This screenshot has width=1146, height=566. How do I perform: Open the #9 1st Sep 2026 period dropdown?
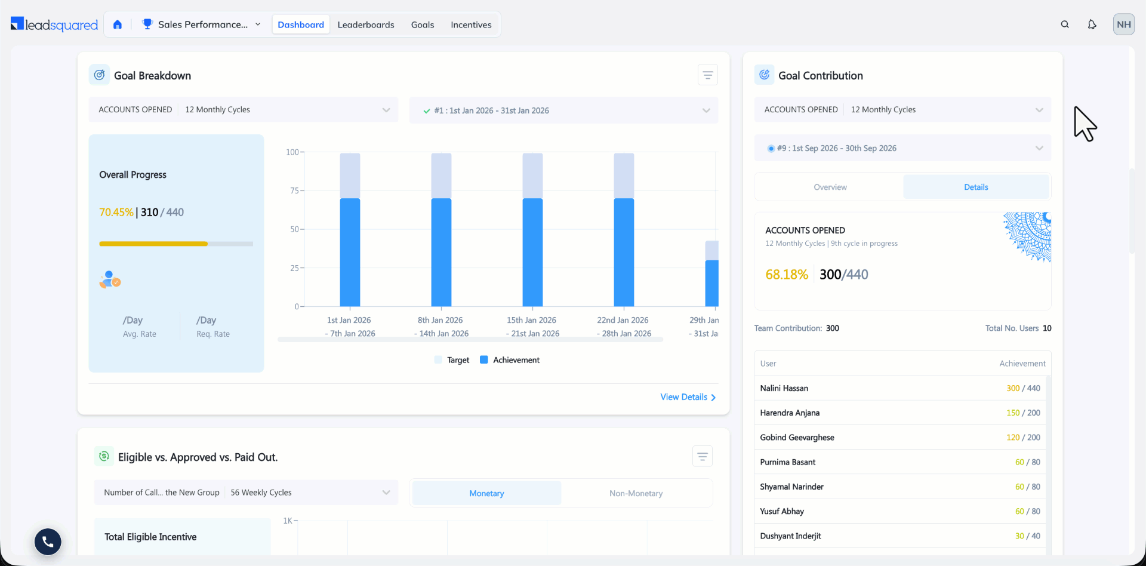[x=902, y=148]
